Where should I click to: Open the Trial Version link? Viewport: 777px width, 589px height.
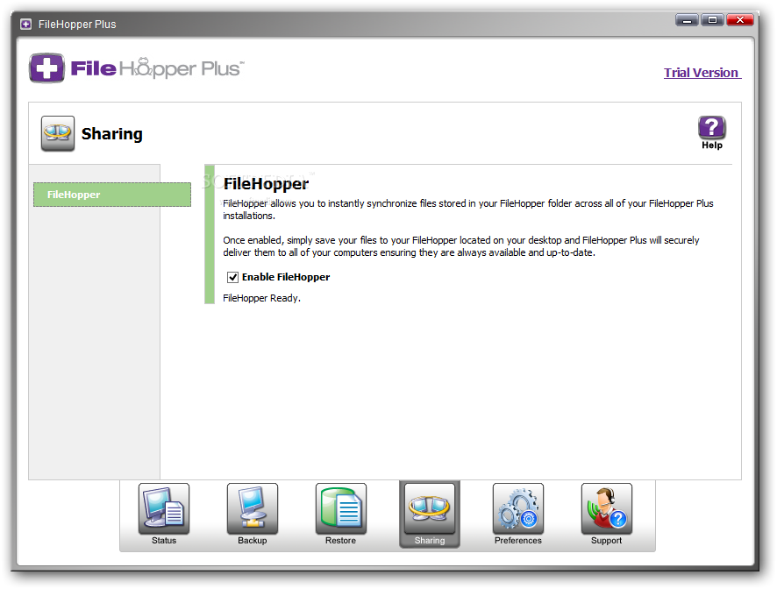(702, 73)
